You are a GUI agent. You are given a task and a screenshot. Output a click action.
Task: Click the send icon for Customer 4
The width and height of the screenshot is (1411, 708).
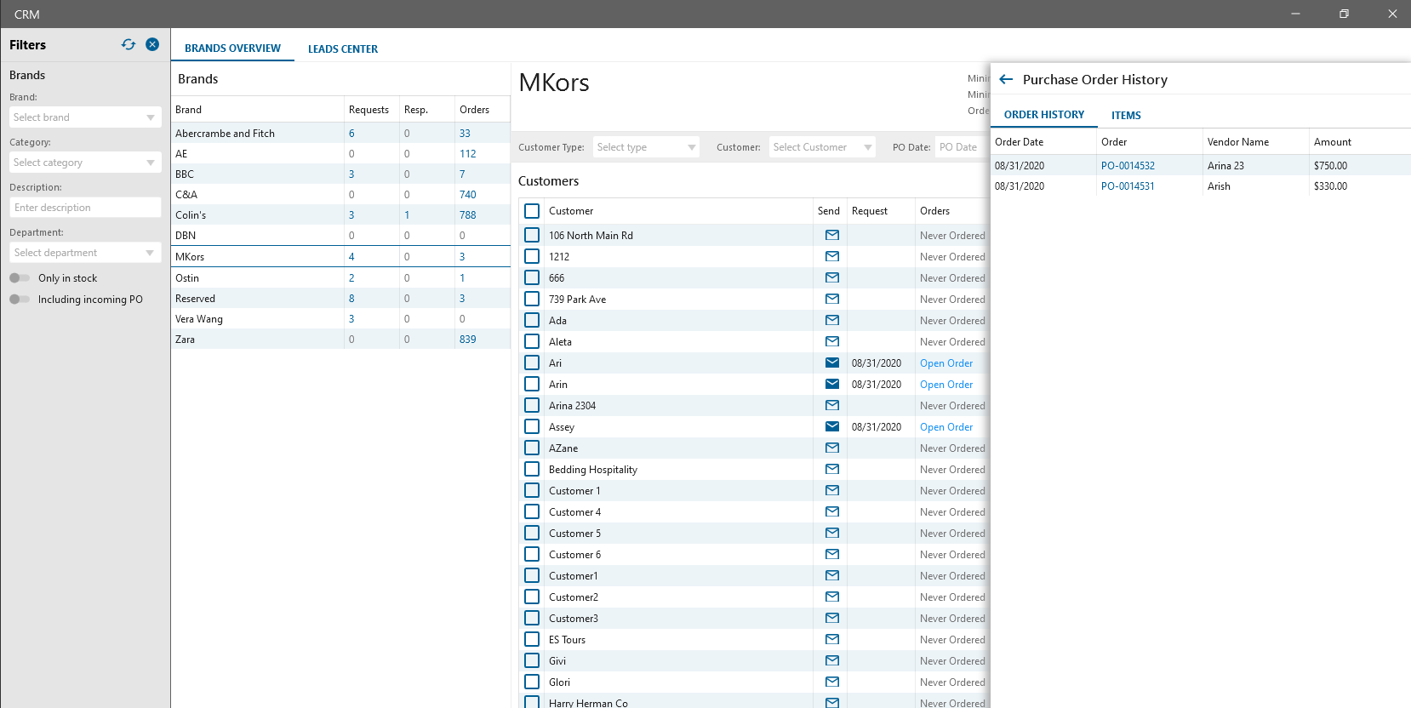[x=832, y=511]
